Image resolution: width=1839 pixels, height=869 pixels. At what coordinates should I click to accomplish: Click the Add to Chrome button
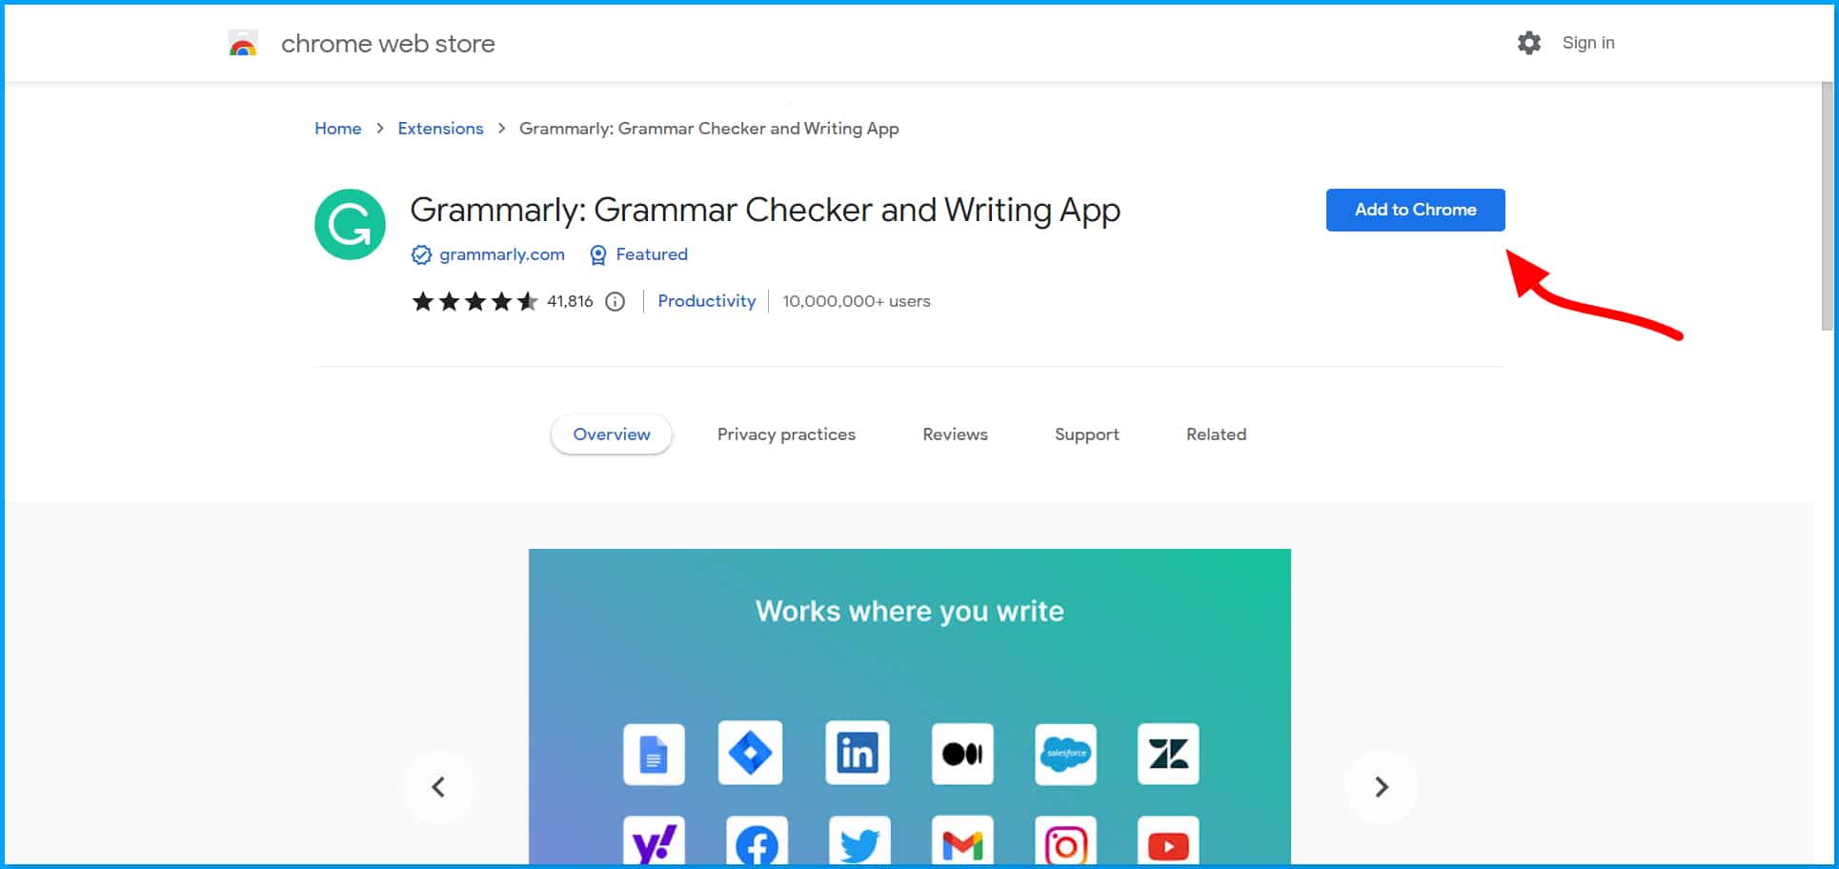pyautogui.click(x=1416, y=210)
